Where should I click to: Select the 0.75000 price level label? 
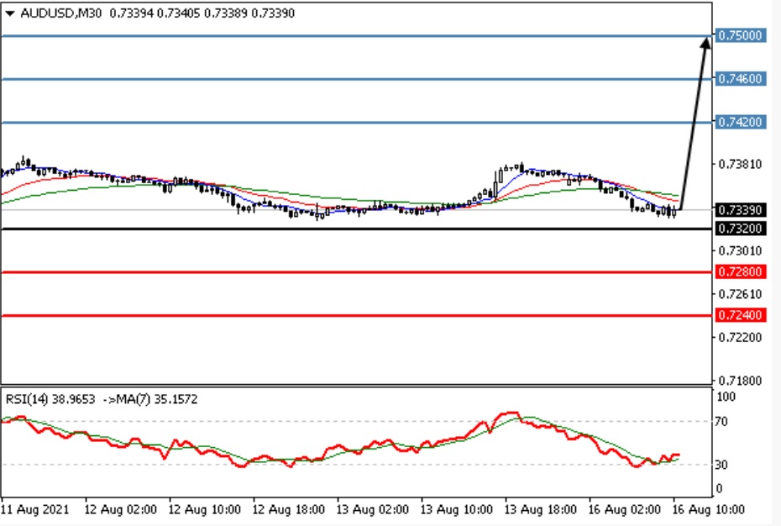tap(740, 35)
